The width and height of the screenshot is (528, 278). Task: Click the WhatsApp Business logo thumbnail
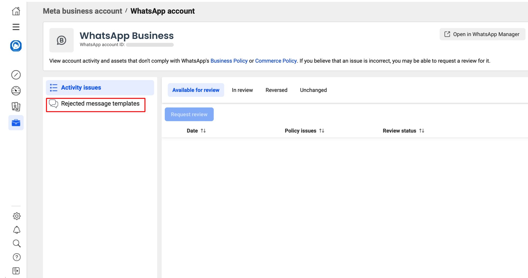62,40
